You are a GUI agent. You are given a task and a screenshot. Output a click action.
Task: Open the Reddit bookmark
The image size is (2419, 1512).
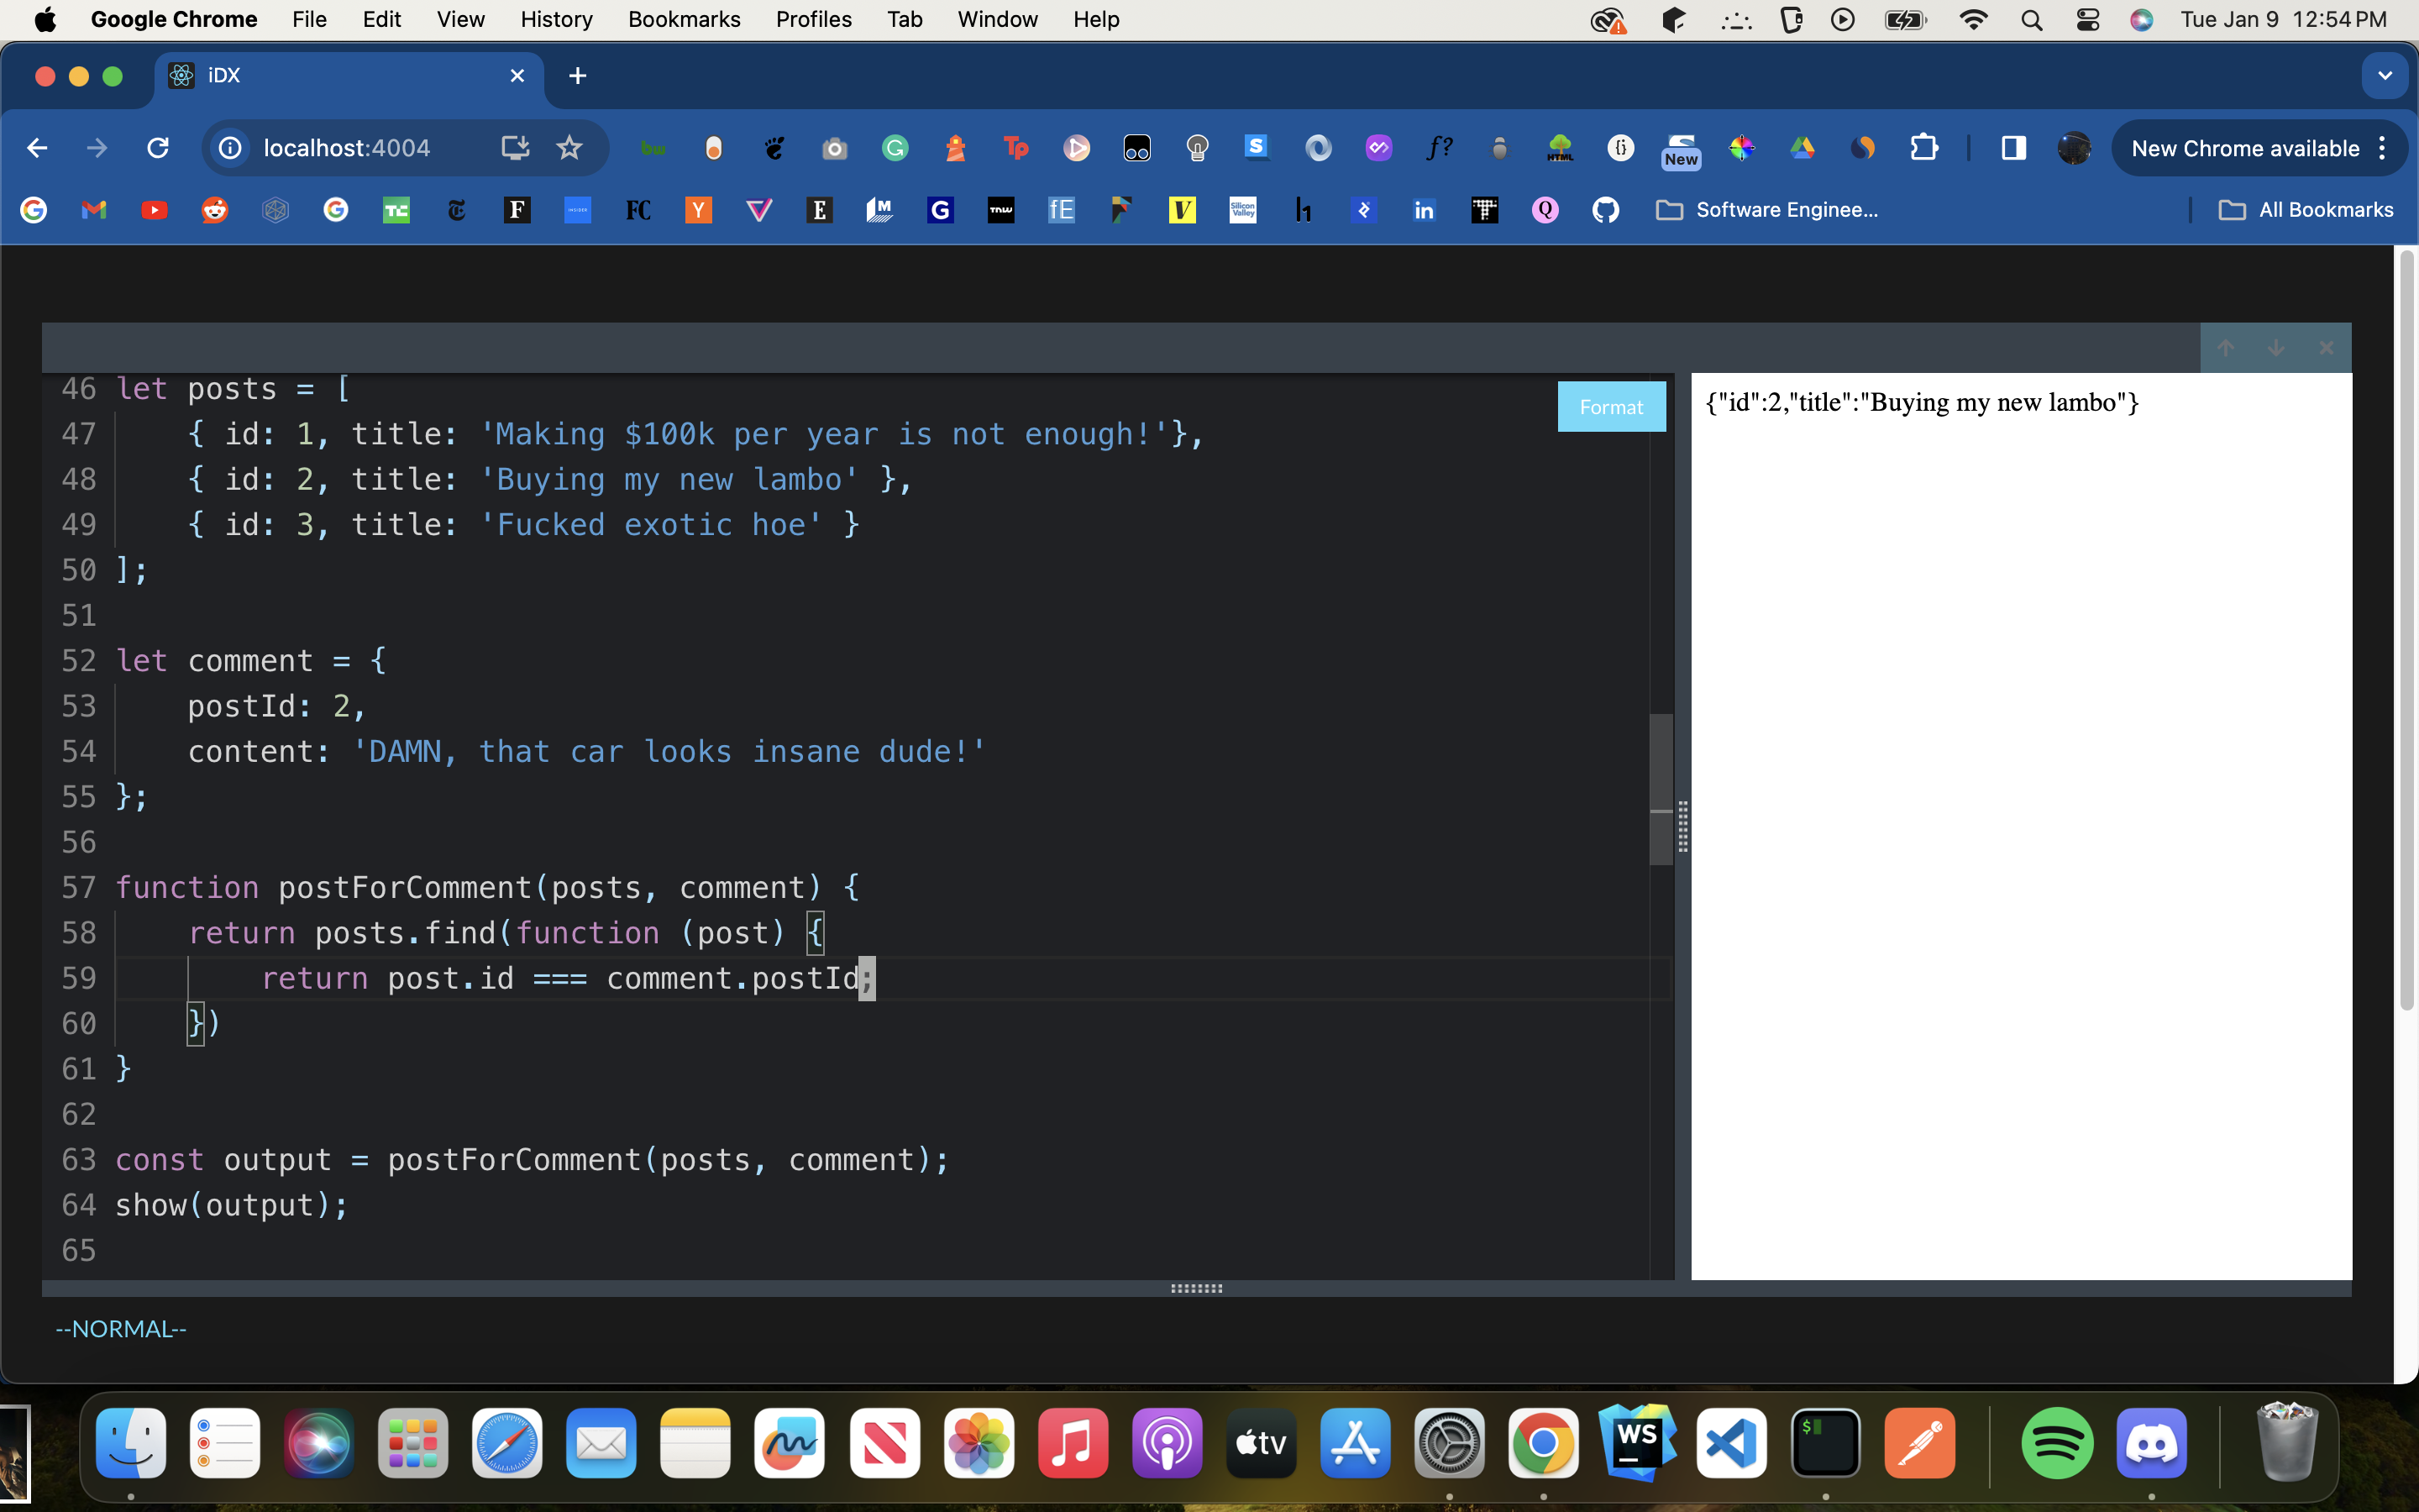click(215, 210)
